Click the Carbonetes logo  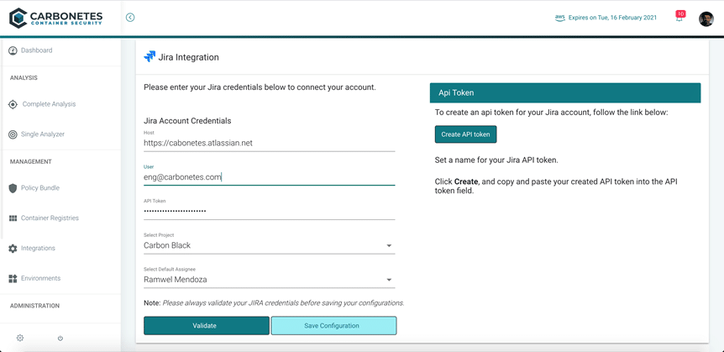click(x=56, y=18)
